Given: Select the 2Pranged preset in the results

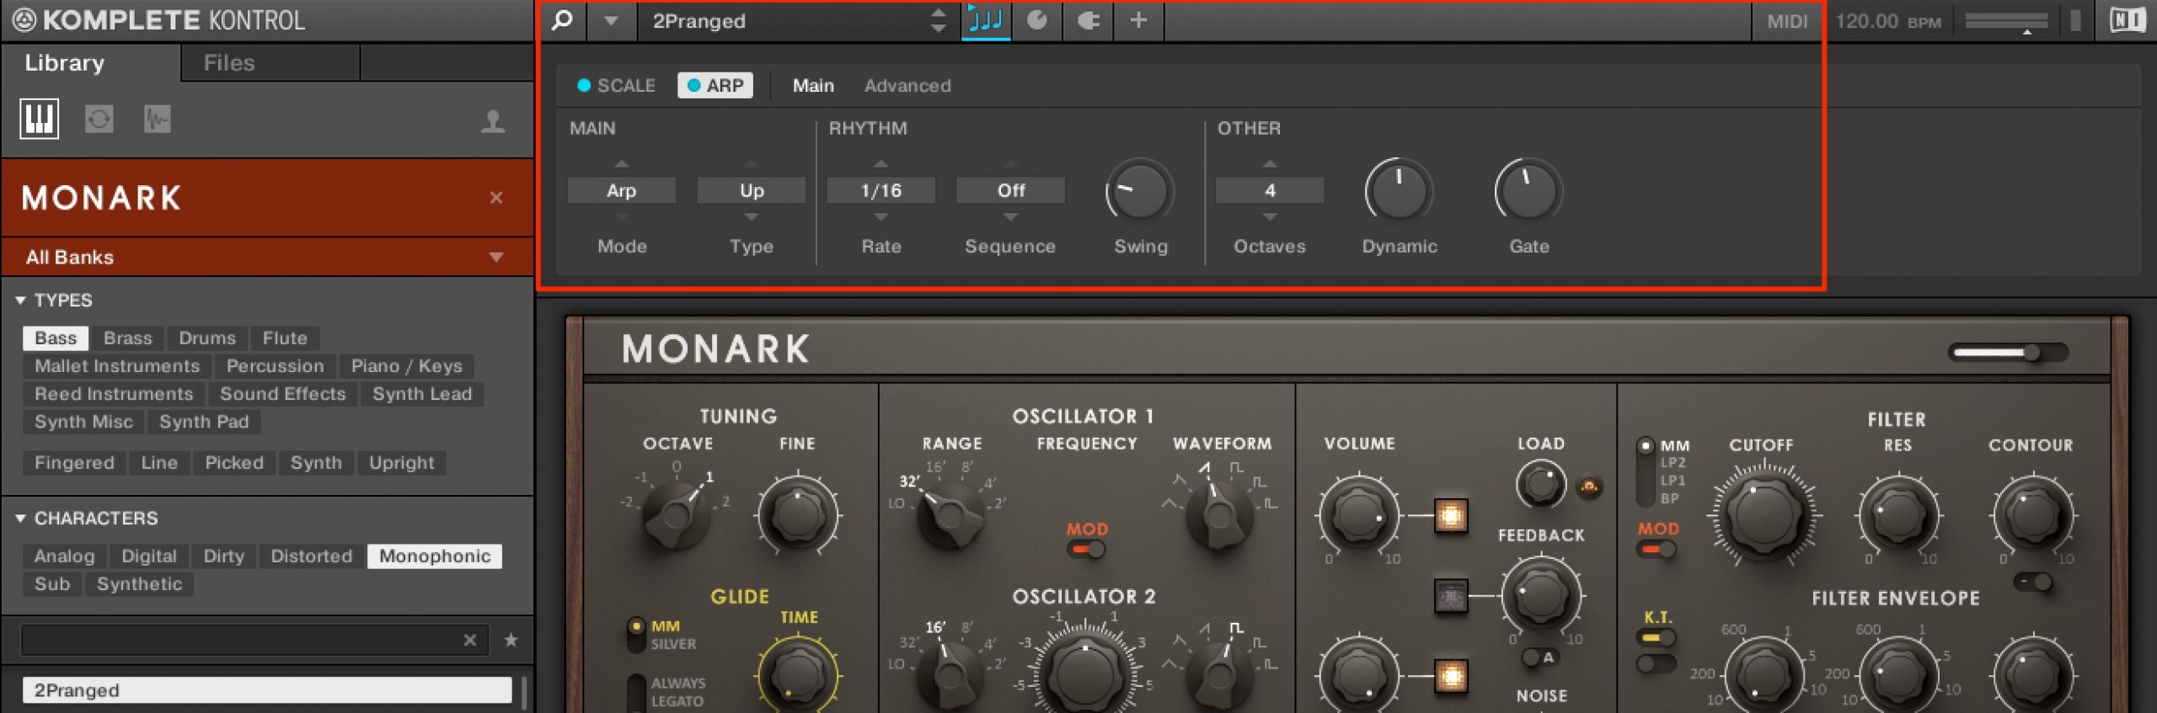Looking at the screenshot, I should pos(266,690).
